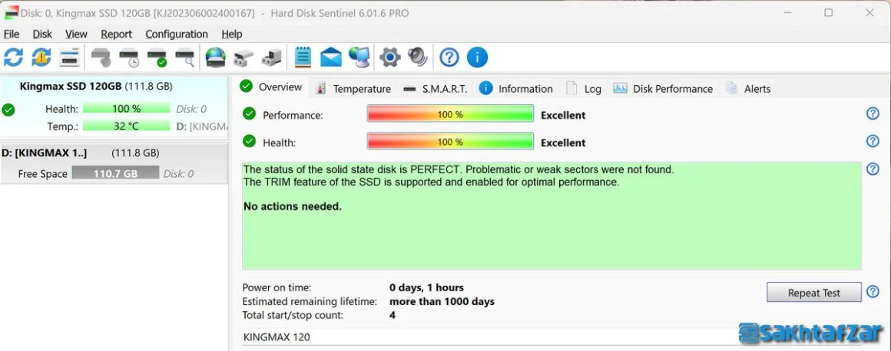Open the Configuration menu
The width and height of the screenshot is (891, 351).
(x=177, y=34)
